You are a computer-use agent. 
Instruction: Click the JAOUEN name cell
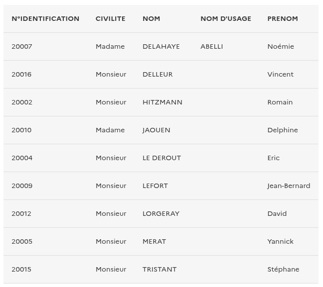pos(157,130)
